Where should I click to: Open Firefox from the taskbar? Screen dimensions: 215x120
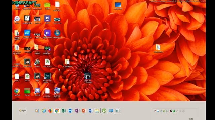pyautogui.click(x=50, y=111)
